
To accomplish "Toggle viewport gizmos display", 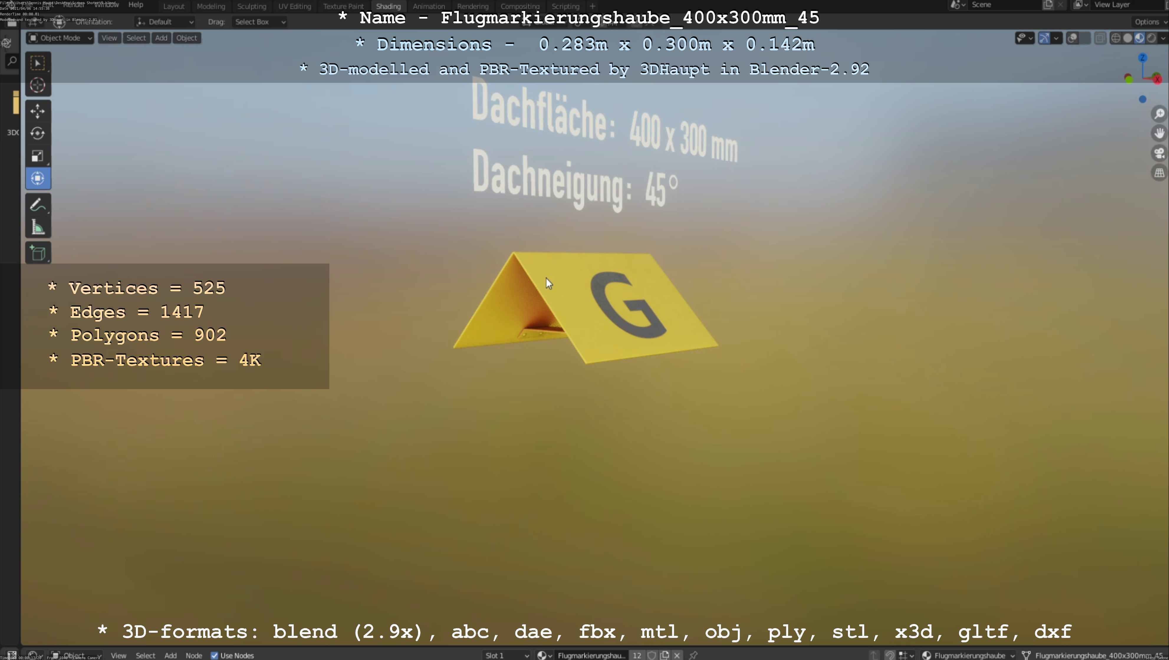I will tap(1044, 38).
